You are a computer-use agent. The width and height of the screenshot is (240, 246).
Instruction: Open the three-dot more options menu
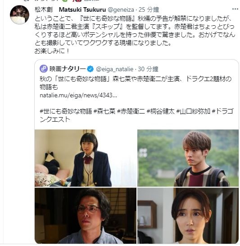click(235, 9)
